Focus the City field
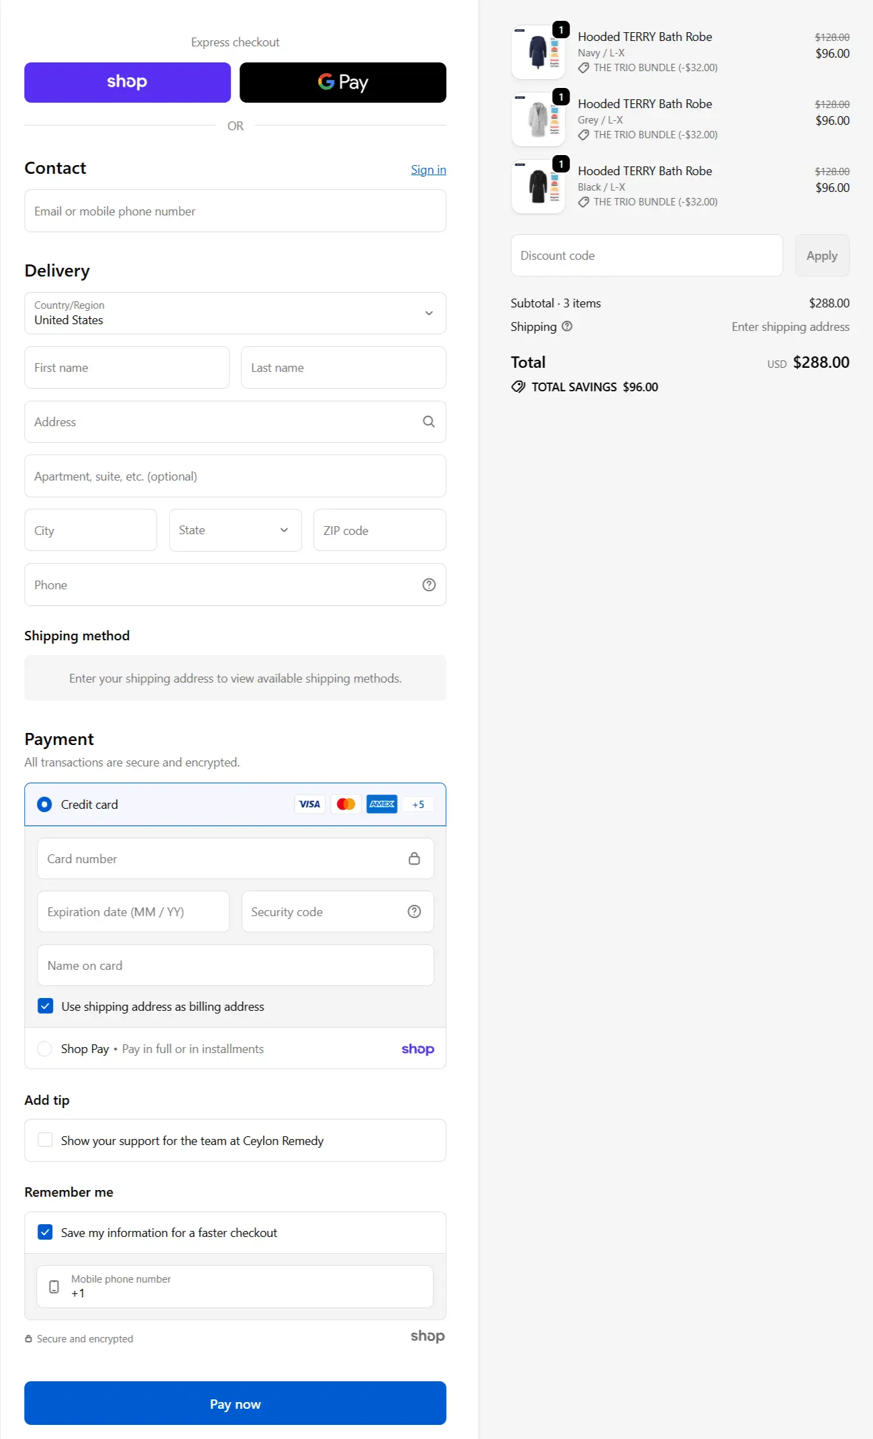The width and height of the screenshot is (873, 1439). pos(91,530)
